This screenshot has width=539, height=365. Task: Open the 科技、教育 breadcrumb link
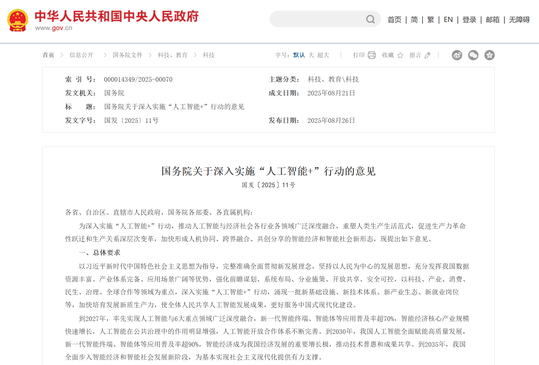point(172,55)
